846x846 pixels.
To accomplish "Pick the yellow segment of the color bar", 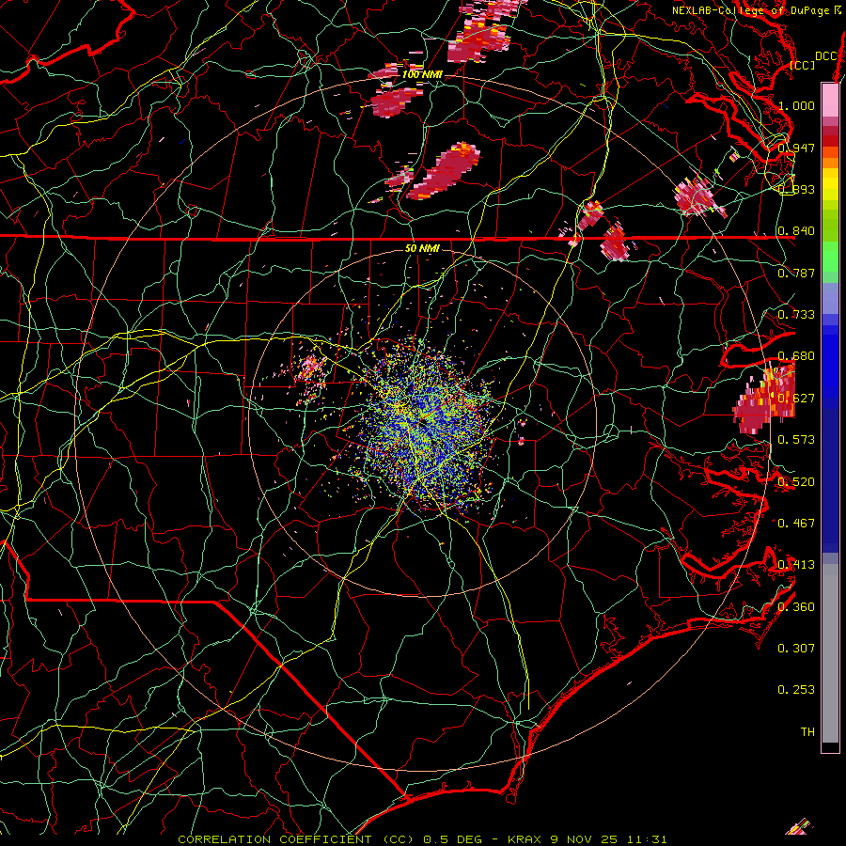I will [x=830, y=184].
